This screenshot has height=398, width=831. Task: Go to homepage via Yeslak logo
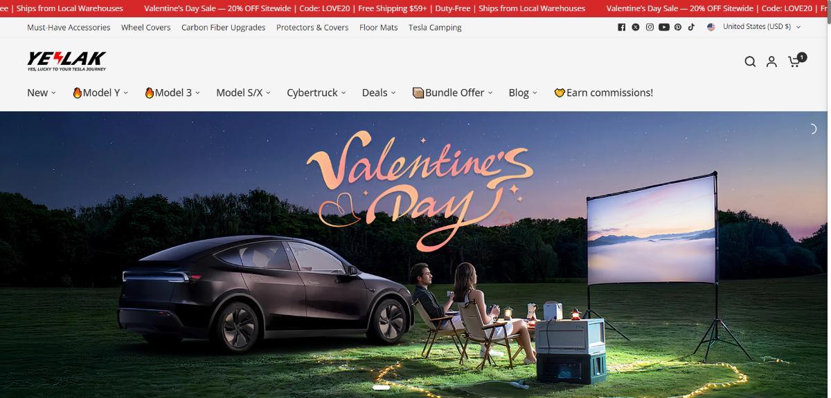(x=66, y=61)
